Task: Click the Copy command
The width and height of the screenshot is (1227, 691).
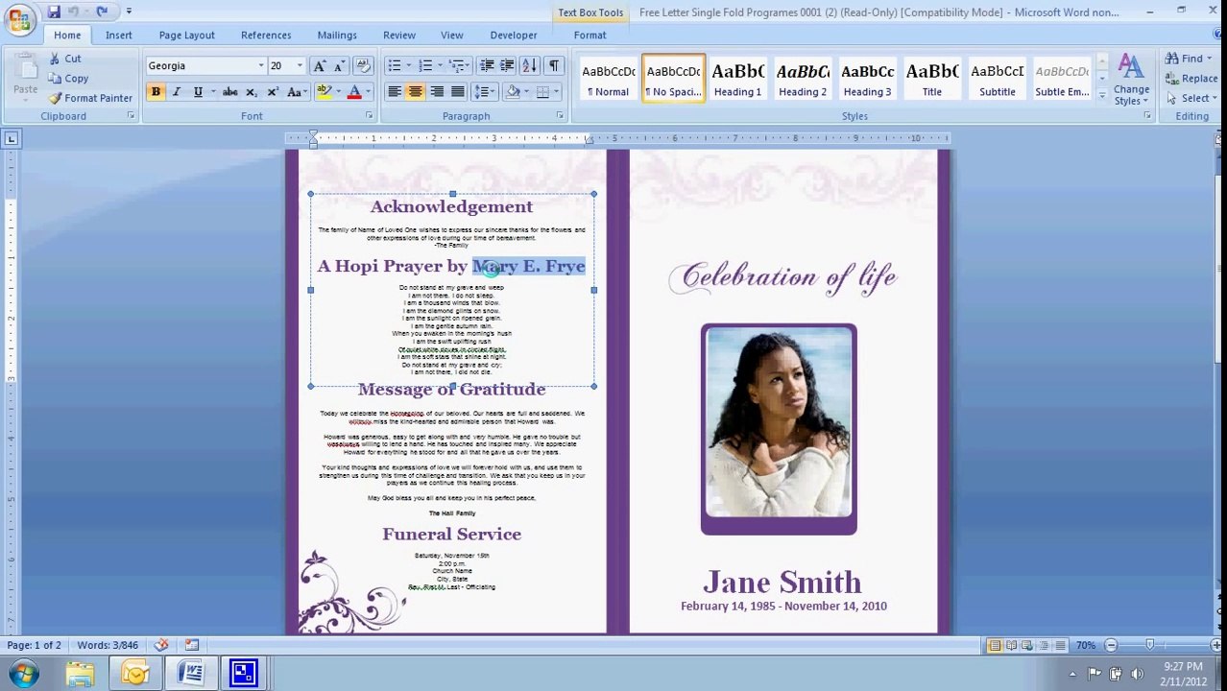Action: [x=68, y=79]
